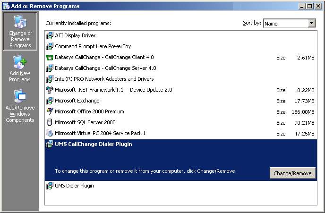This screenshot has width=325, height=213.
Task: Click the Sort by Name combo box field
Action: point(290,23)
